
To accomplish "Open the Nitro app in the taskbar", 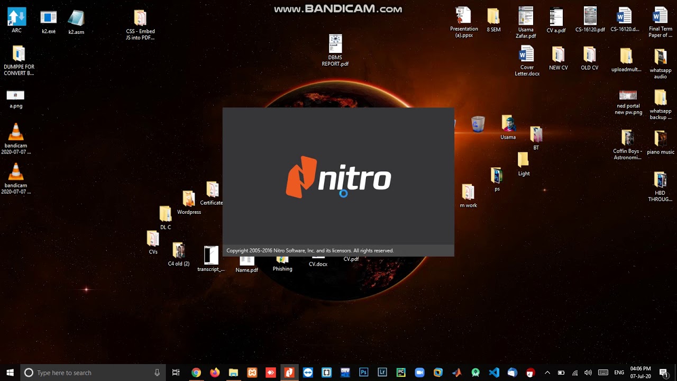I will click(289, 373).
